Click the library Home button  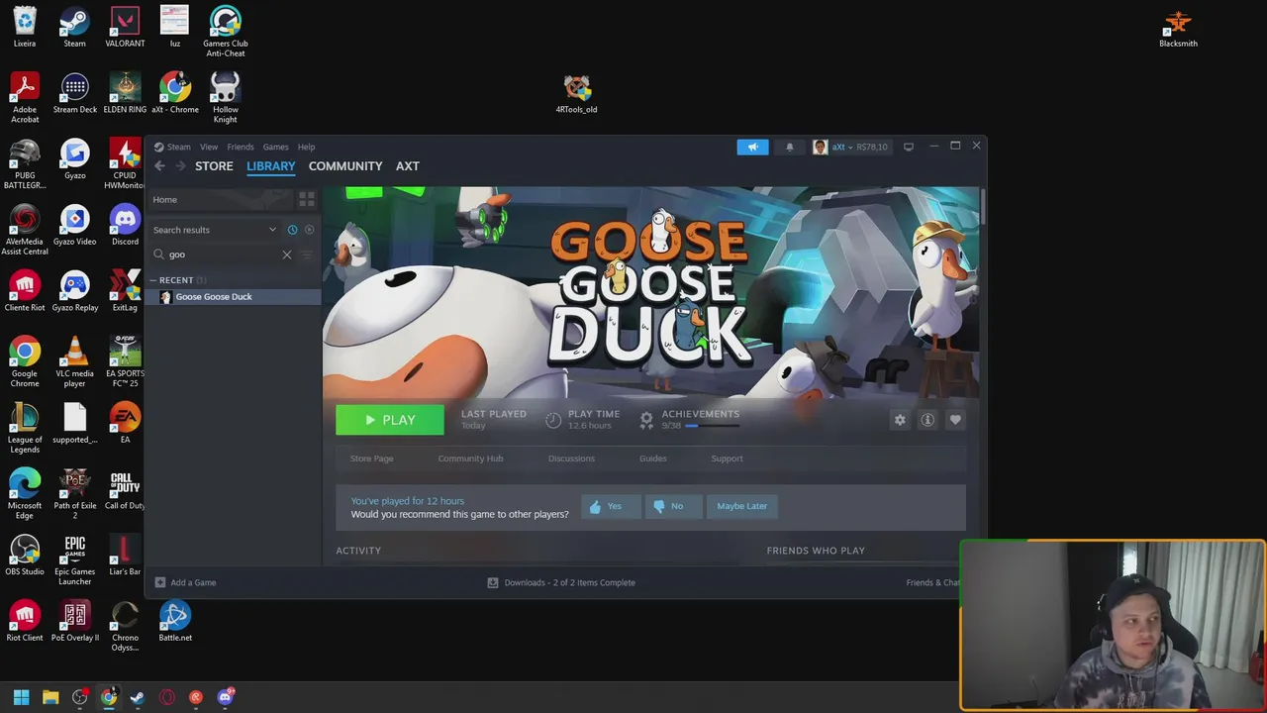220,199
